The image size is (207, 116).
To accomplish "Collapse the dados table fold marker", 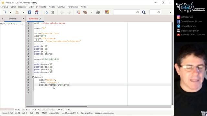I will [33, 77].
